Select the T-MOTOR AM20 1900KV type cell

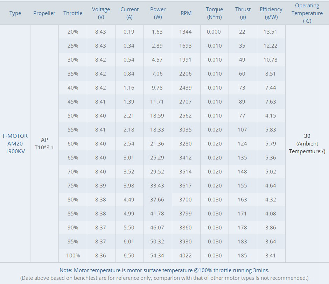15,143
